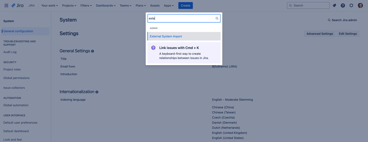Click the 'Link issues with Cmd + K' tip
This screenshot has height=142, width=368.
coord(184,53)
